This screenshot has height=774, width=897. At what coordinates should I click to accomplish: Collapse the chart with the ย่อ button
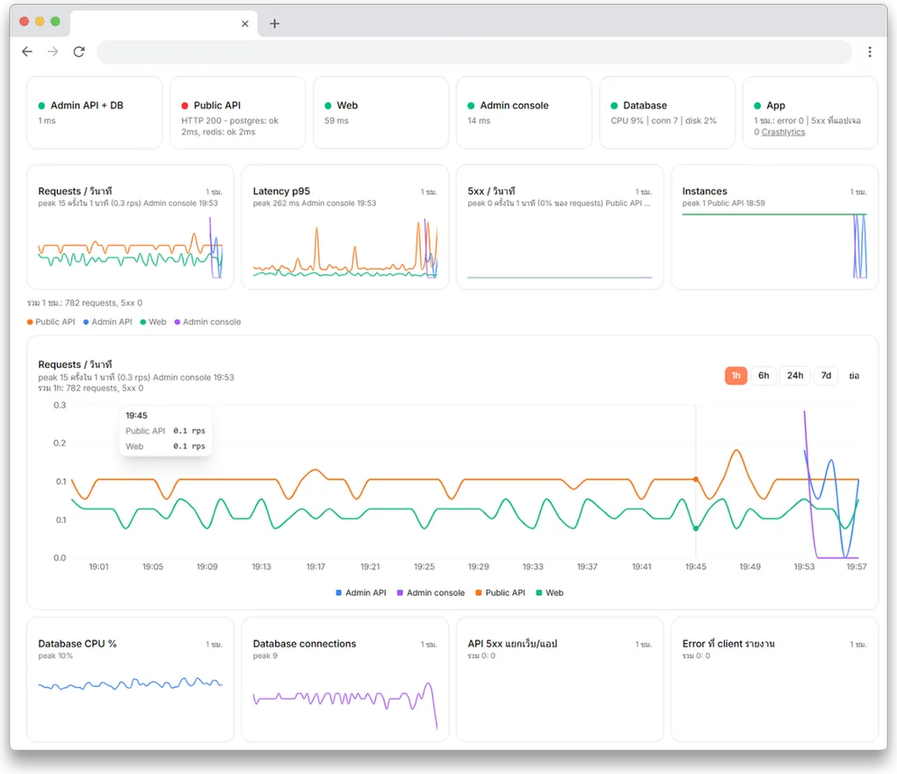click(x=854, y=376)
